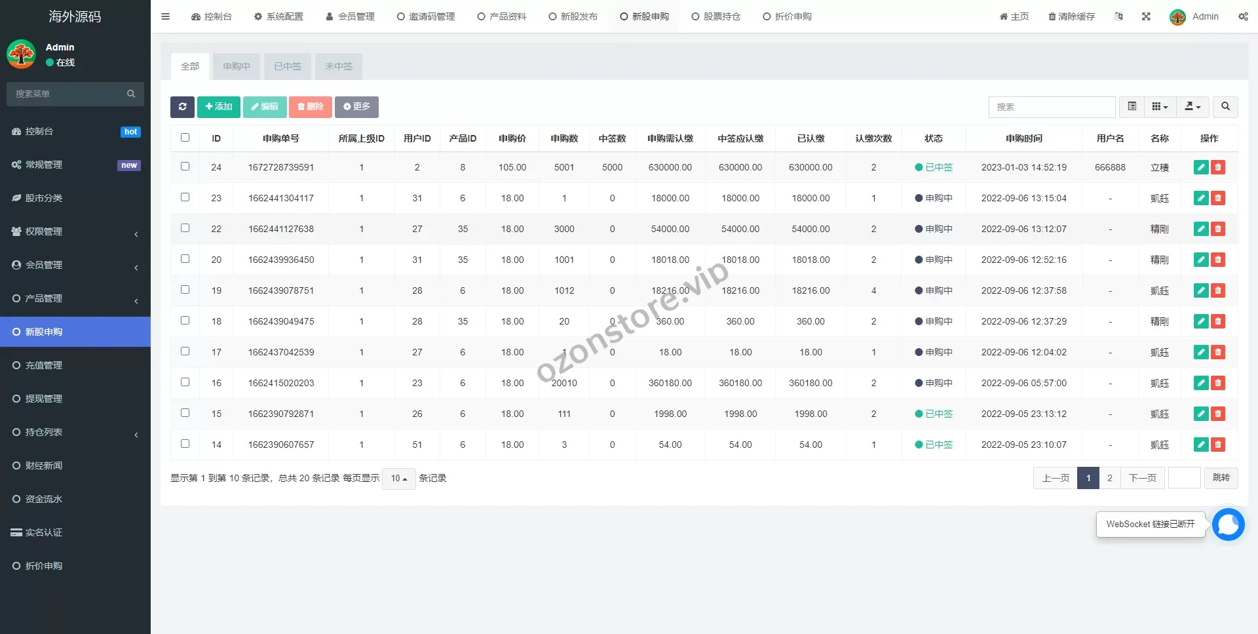This screenshot has width=1258, height=634.
Task: Click the red delete icon for ID 23
Action: pyautogui.click(x=1218, y=198)
